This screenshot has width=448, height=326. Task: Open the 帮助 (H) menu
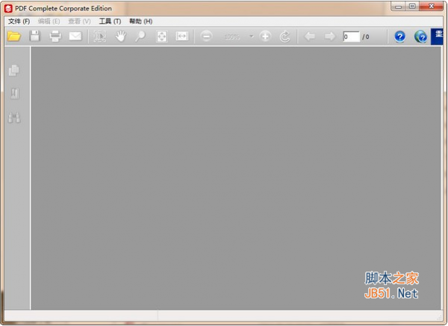(140, 22)
